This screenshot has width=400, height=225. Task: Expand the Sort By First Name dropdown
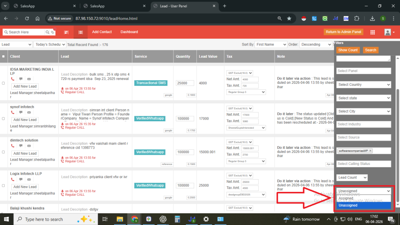click(x=271, y=44)
